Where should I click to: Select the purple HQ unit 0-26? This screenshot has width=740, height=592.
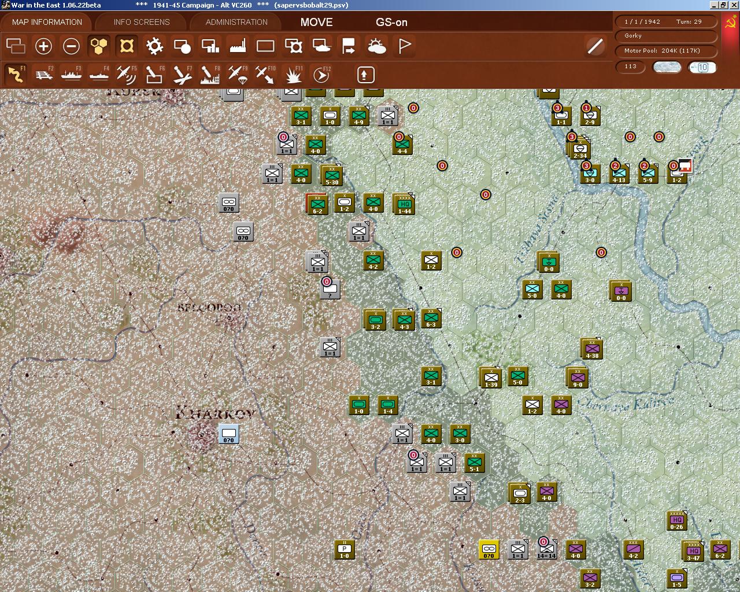[x=676, y=520]
